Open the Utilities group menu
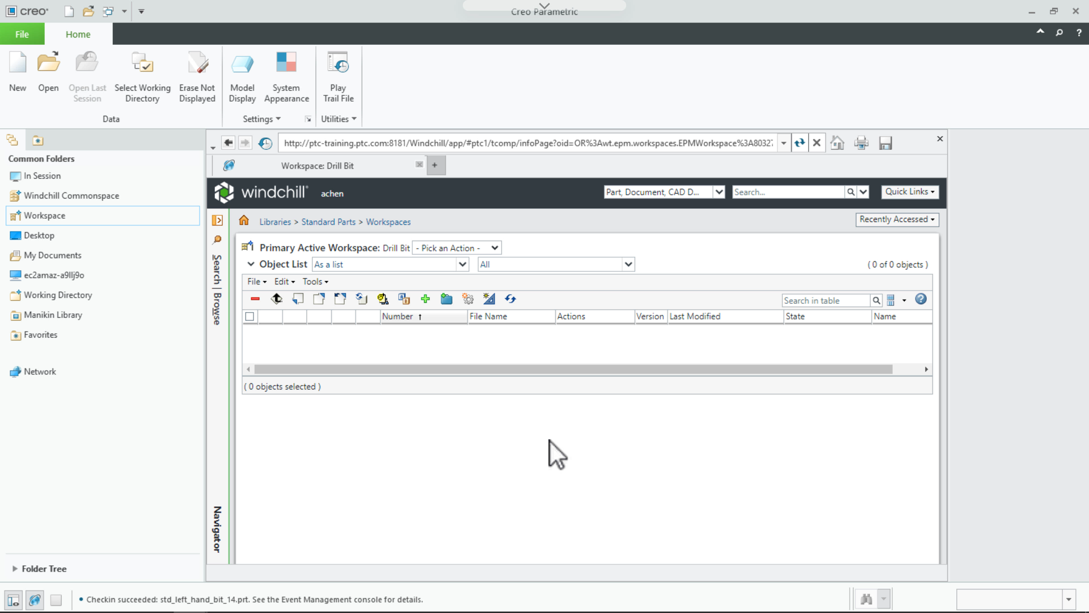 pyautogui.click(x=339, y=119)
